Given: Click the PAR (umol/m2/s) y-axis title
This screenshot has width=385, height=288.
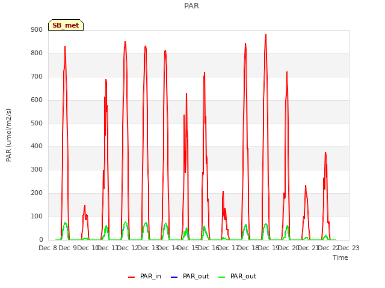Looking at the screenshot, I should point(8,135).
